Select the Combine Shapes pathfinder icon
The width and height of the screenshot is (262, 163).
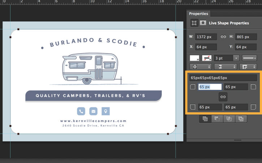(205, 118)
